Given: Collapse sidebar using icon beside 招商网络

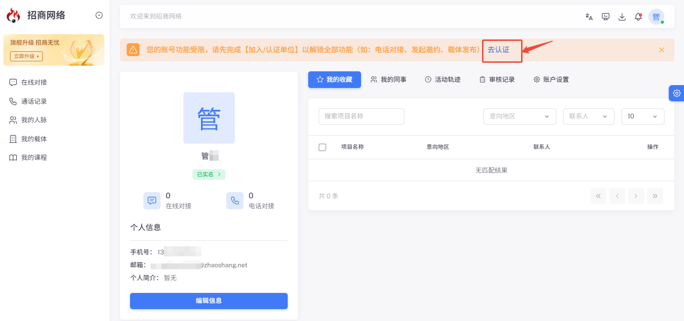Looking at the screenshot, I should (x=99, y=15).
